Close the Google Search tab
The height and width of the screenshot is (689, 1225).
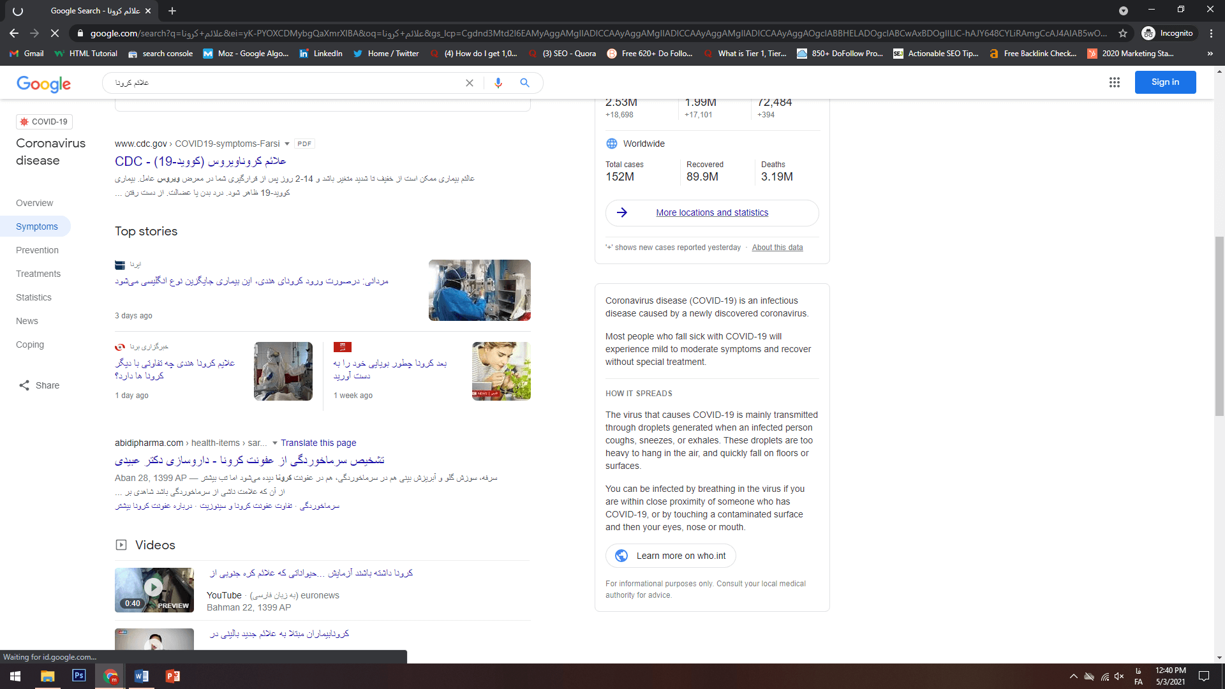pos(148,11)
